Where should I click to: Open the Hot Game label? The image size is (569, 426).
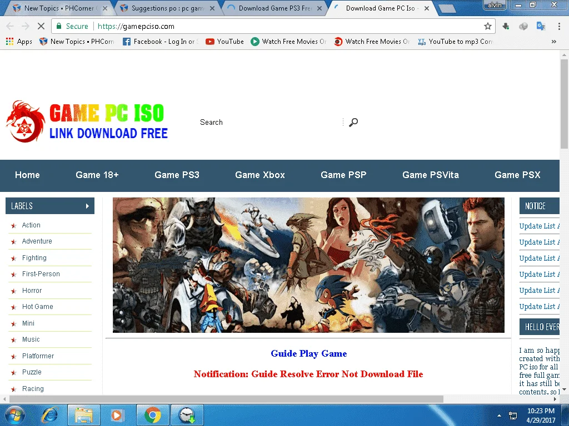[37, 306]
